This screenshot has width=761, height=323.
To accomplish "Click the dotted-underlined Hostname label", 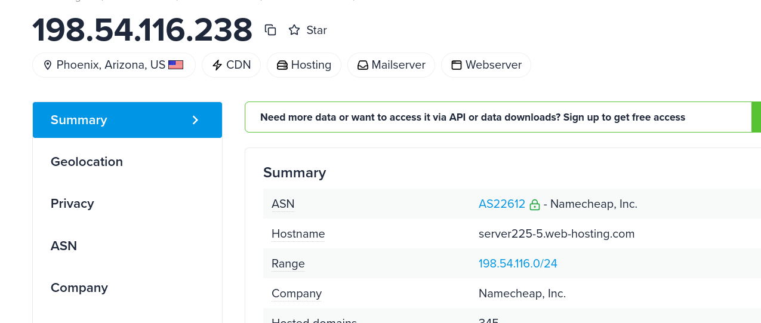I will 298,234.
